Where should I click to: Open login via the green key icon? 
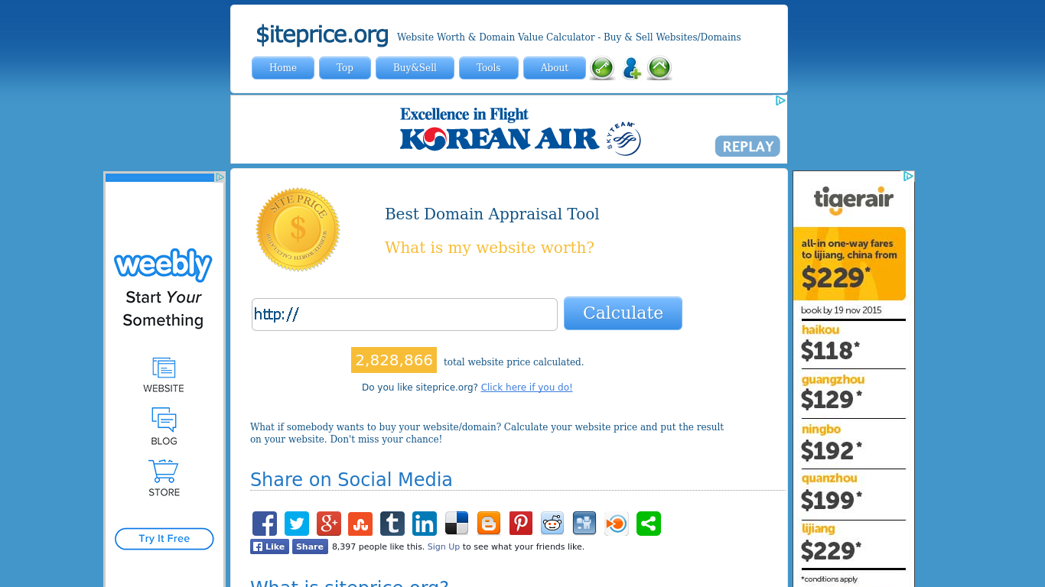click(602, 68)
